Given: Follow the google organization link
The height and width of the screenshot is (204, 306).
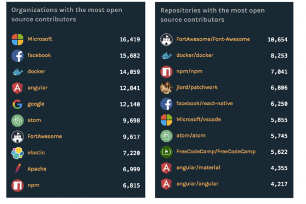Looking at the screenshot, I should click(x=36, y=104).
